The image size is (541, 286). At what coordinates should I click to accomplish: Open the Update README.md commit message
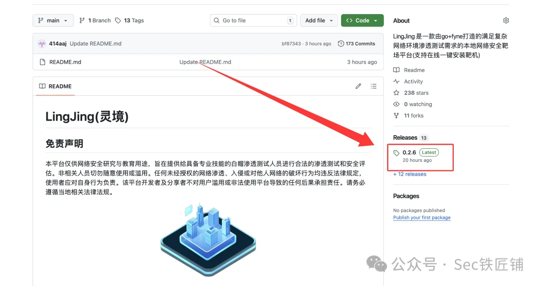pyautogui.click(x=96, y=44)
